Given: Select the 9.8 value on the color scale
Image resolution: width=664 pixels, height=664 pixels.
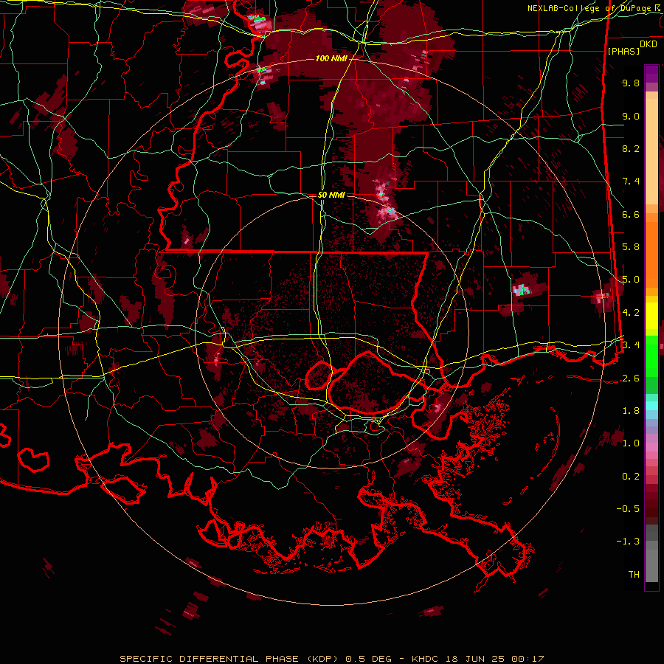Looking at the screenshot, I should [631, 83].
